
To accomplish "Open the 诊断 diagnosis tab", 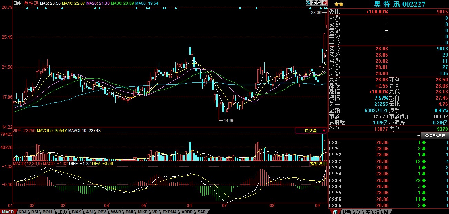I will (347, 212).
